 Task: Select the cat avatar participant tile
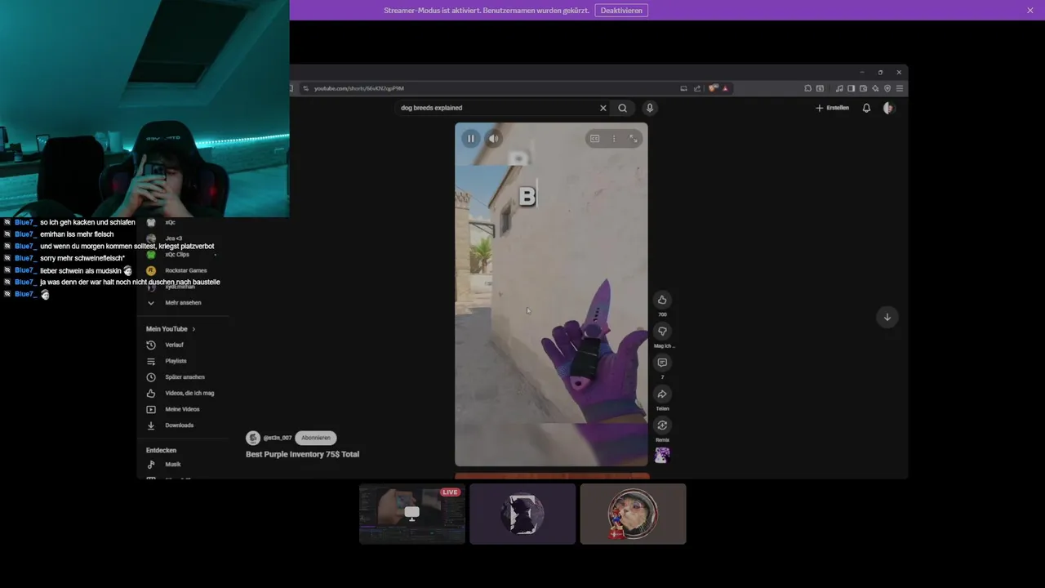633,514
